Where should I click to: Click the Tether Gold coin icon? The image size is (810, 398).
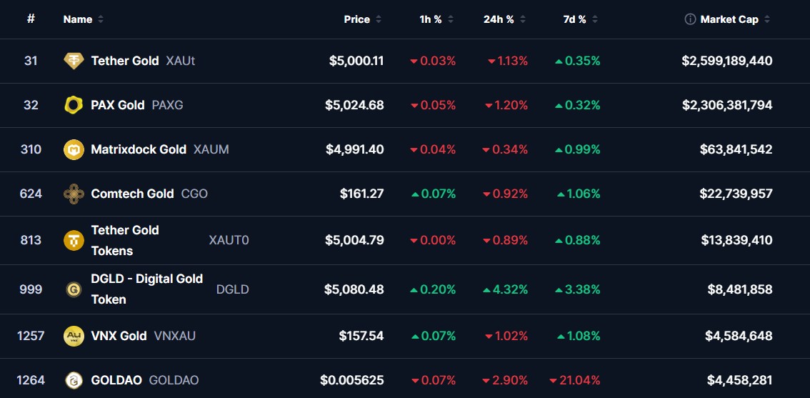click(x=74, y=61)
